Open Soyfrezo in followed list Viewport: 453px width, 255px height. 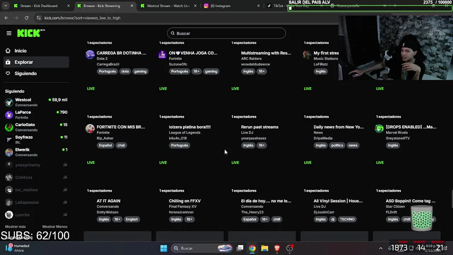(x=36, y=140)
